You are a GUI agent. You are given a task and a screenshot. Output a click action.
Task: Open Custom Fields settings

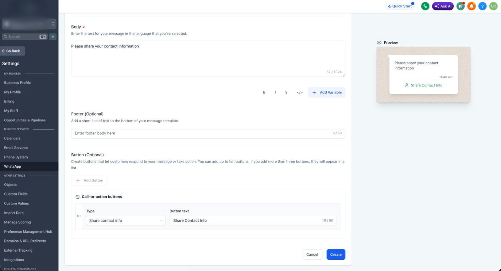coord(16,194)
